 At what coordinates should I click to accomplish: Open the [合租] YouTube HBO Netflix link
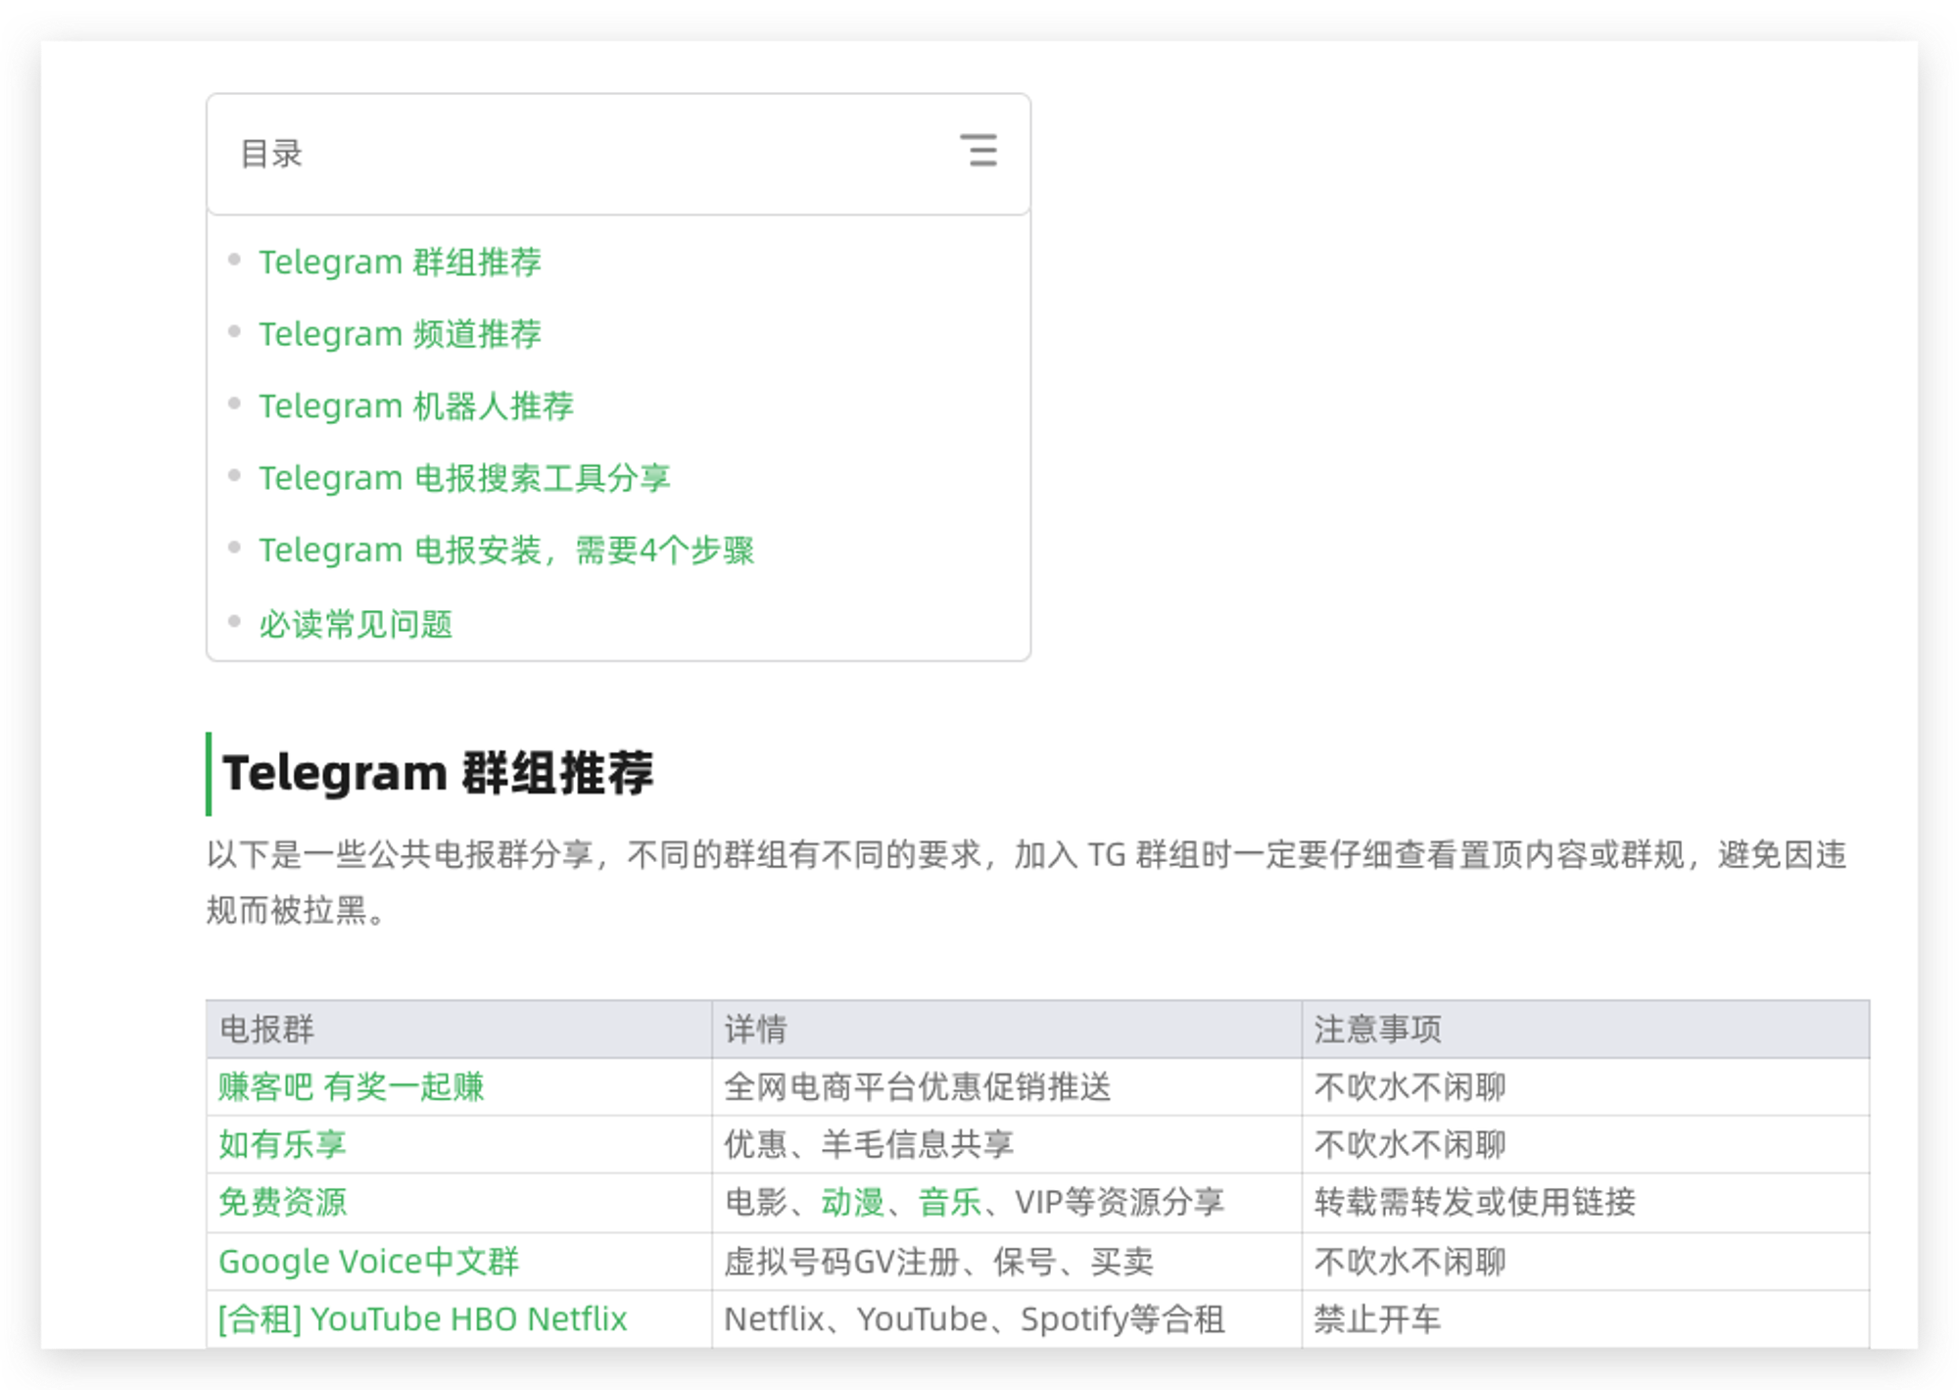[x=422, y=1319]
